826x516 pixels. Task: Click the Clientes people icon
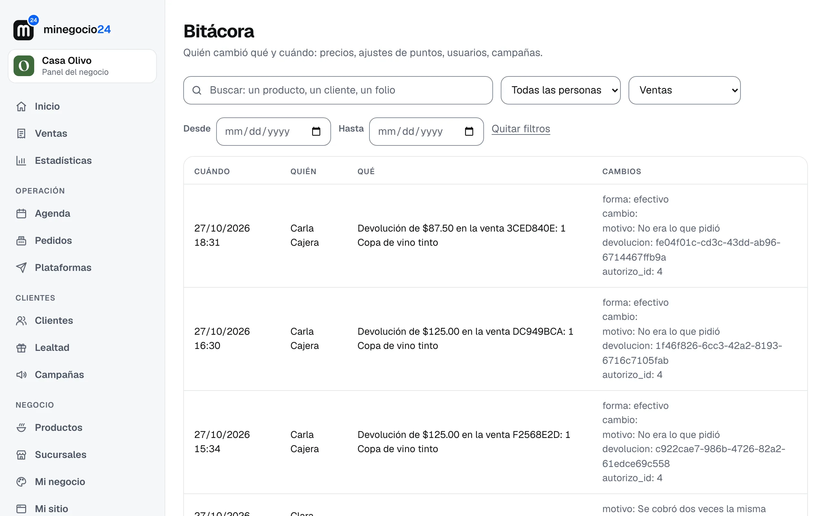click(21, 321)
